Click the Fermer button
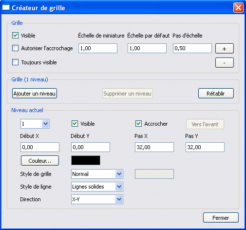 [221, 218]
